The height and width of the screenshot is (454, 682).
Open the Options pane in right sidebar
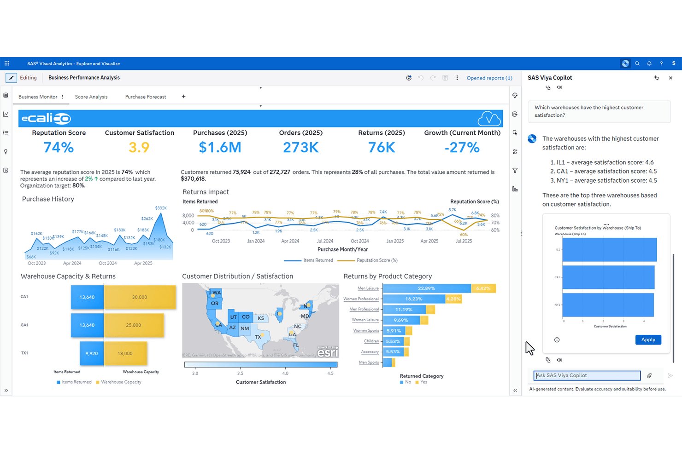(515, 95)
